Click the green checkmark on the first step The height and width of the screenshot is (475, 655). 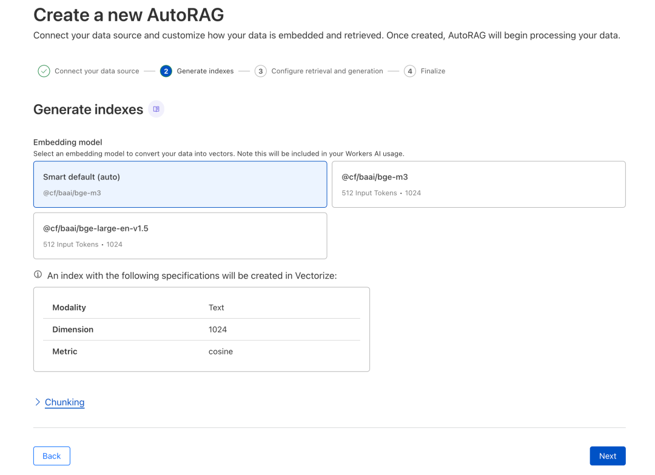pos(43,71)
